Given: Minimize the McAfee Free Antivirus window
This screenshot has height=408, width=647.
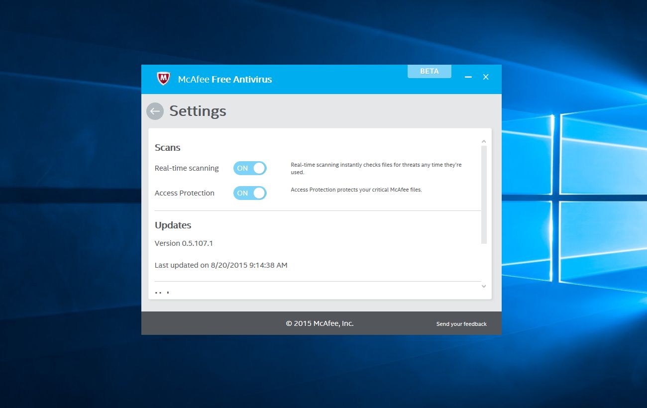Looking at the screenshot, I should pos(468,77).
